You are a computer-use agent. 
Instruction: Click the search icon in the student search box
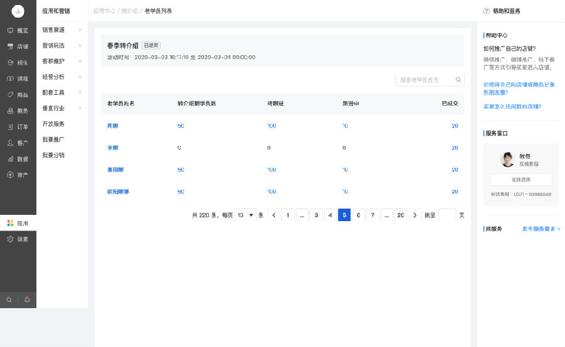(x=458, y=80)
